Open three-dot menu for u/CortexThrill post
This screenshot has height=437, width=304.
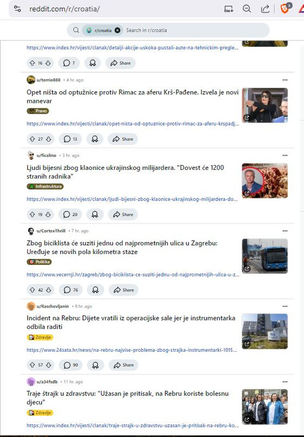(x=285, y=231)
